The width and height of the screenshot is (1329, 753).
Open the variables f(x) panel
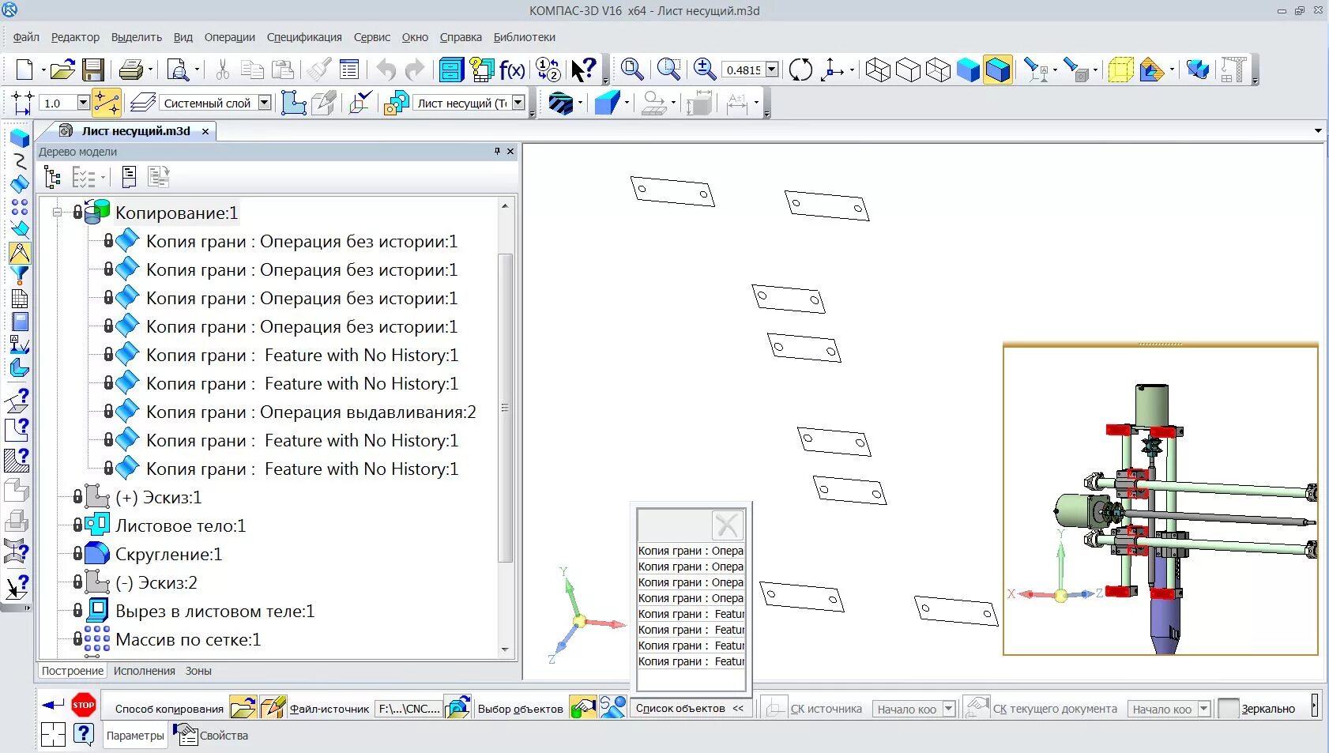click(x=512, y=70)
